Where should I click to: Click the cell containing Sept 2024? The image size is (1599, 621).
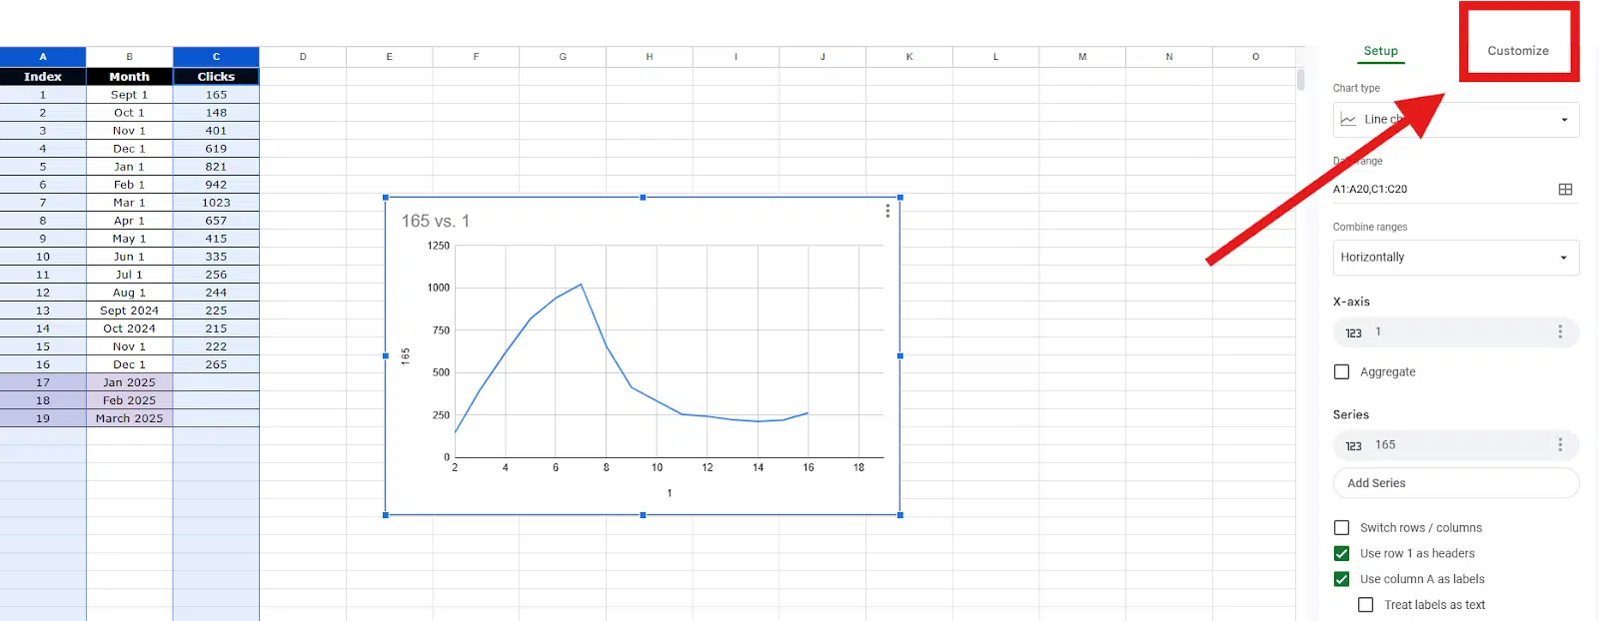tap(130, 310)
